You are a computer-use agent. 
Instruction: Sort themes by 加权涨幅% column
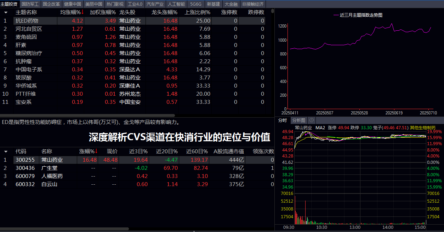pos(103,12)
